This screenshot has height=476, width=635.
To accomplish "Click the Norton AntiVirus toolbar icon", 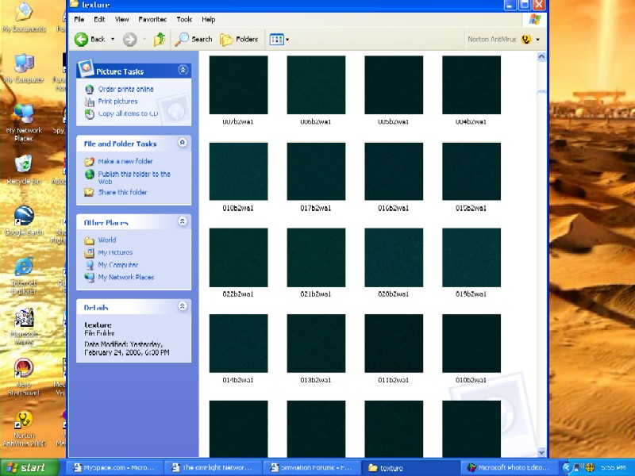I will point(526,39).
